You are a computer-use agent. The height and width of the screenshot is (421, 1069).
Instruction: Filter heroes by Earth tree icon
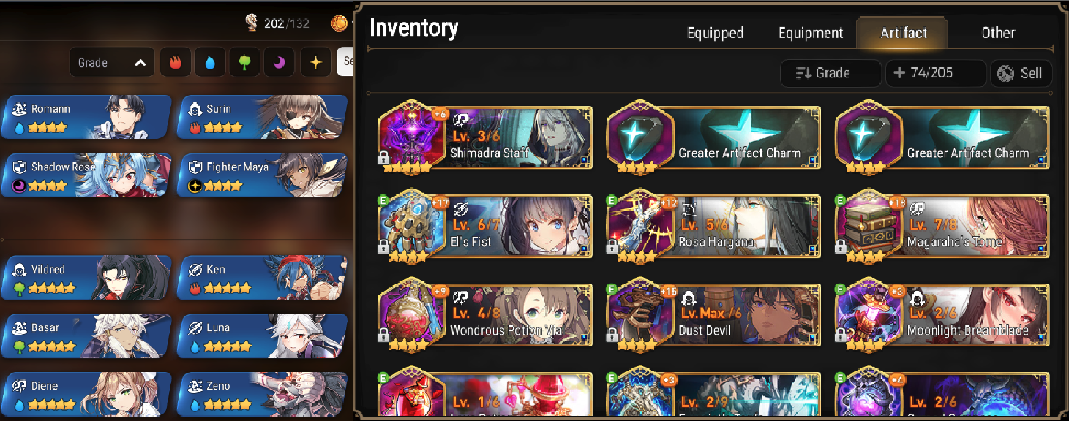coord(245,62)
